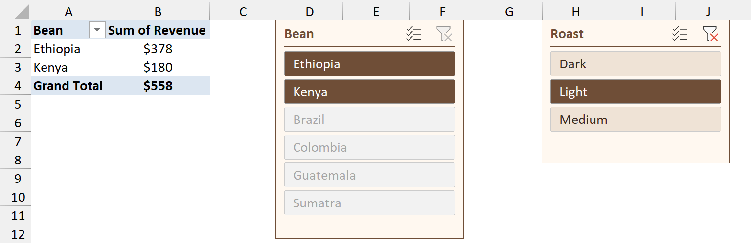Open the Bean column filter dropdown
This screenshot has height=243, width=751.
point(97,31)
